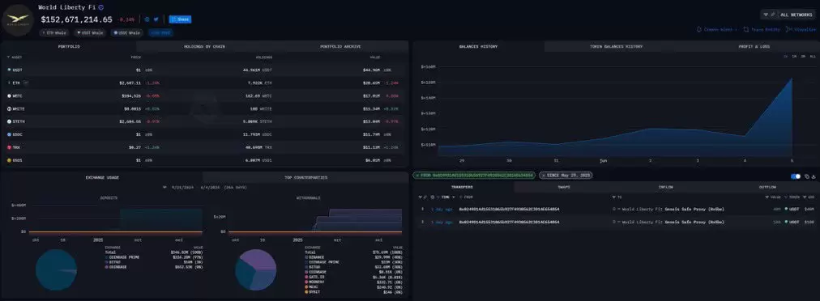Viewport: 820px width, 301px height.
Task: Click the TO column filter icon
Action: (x=613, y=197)
